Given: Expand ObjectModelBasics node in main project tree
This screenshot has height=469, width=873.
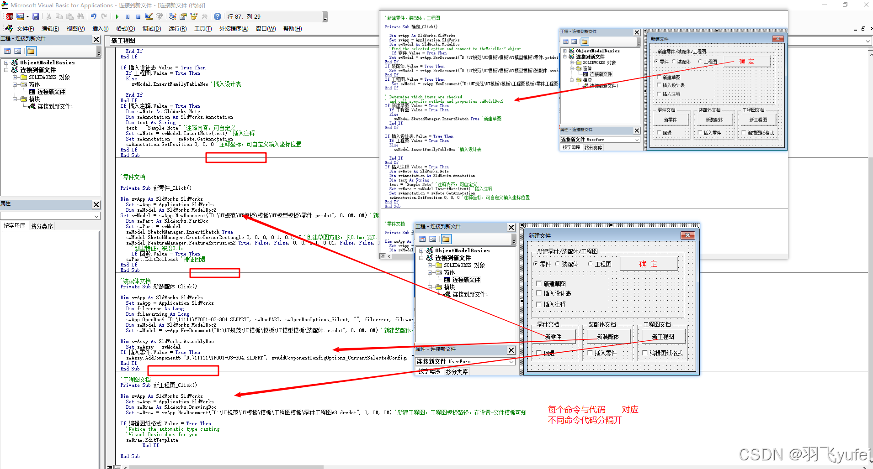Looking at the screenshot, I should pyautogui.click(x=6, y=63).
